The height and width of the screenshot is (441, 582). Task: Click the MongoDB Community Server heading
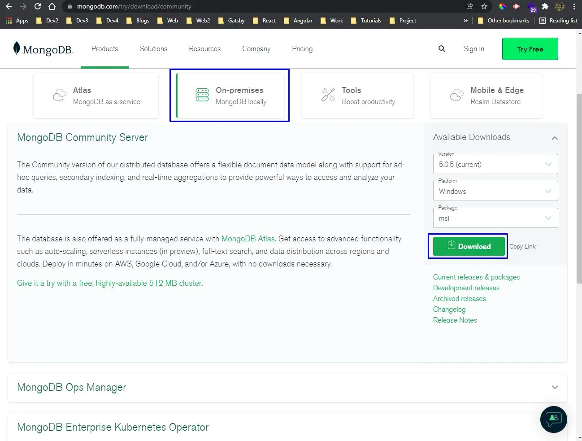(x=83, y=137)
